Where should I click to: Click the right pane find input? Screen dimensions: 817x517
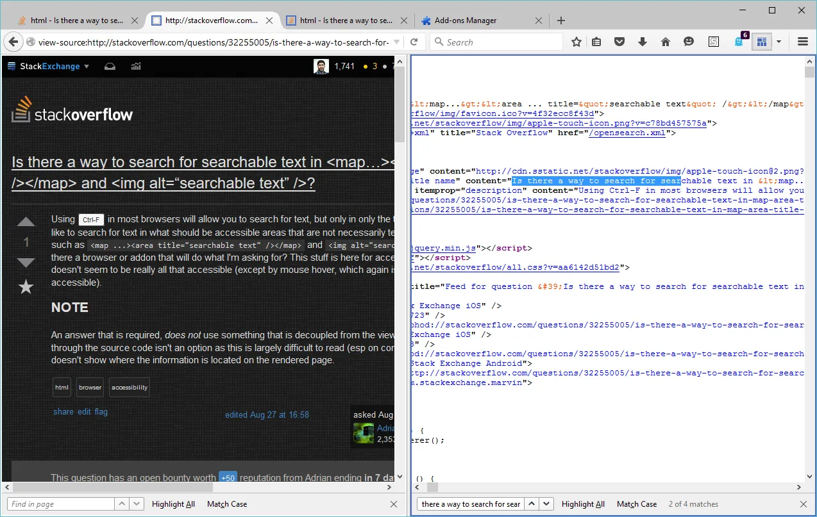click(x=471, y=504)
